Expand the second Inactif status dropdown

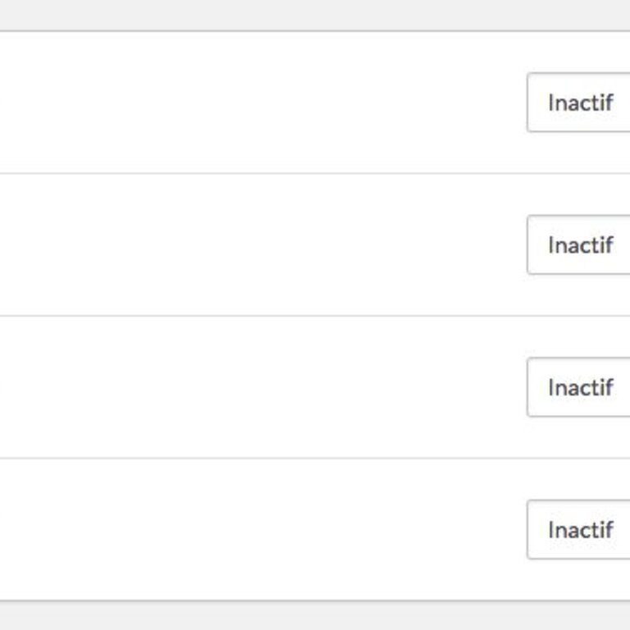(579, 244)
